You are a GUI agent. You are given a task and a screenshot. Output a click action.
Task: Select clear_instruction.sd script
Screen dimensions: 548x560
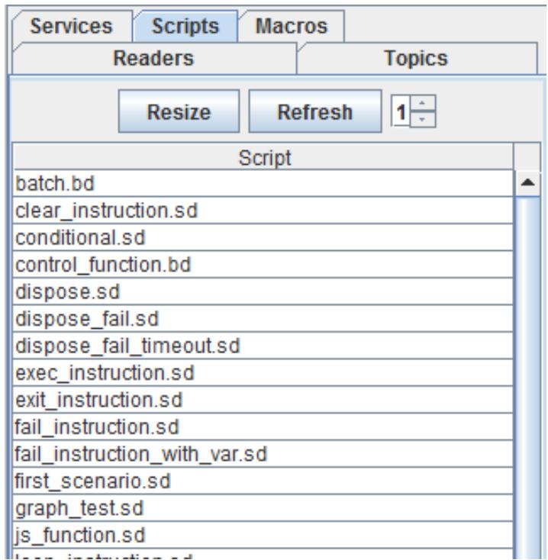[x=263, y=211]
